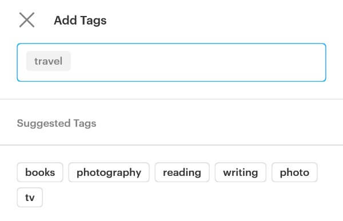The image size is (343, 221).
Task: Choose the books suggestion chip
Action: click(x=40, y=172)
